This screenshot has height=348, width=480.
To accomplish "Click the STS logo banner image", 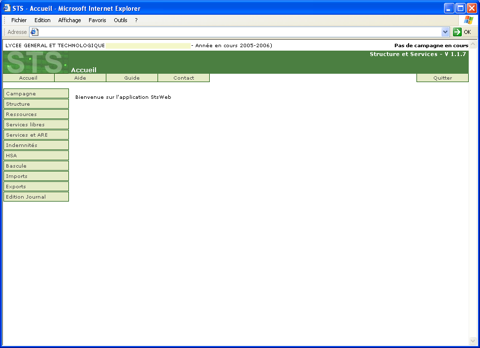I will pyautogui.click(x=35, y=62).
